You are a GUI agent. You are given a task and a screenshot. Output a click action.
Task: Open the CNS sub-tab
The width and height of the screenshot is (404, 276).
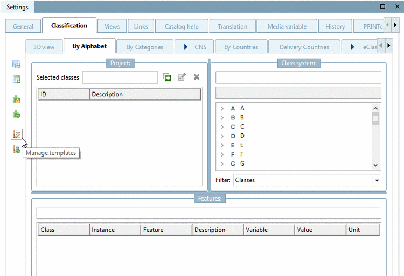194,47
